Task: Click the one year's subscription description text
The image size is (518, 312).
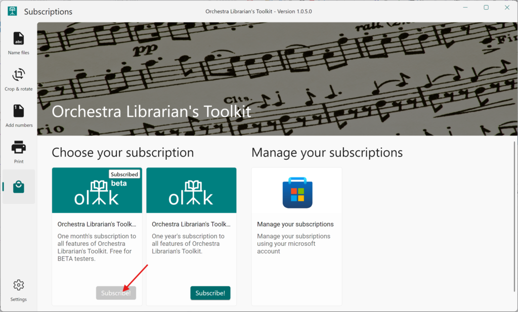Action: (188, 244)
